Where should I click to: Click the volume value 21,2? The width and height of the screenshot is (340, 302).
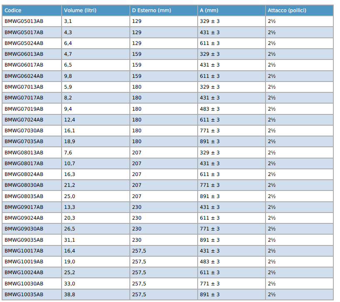69,185
